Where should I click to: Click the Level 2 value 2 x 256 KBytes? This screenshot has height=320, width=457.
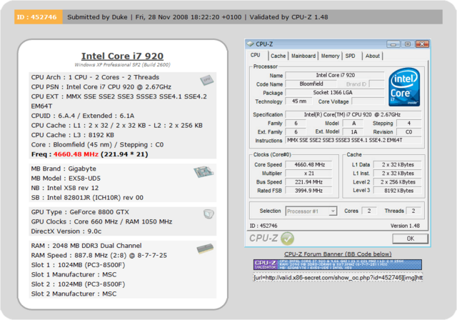[398, 182]
